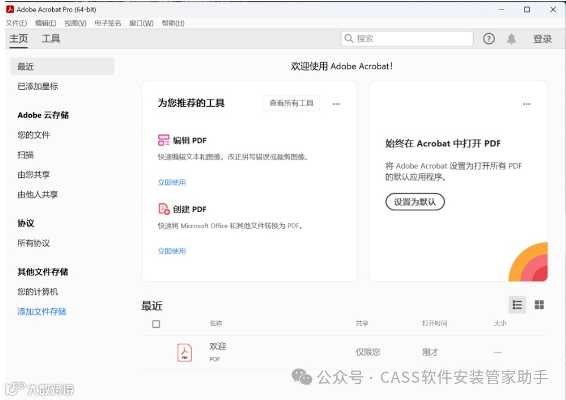Open more options in default PDF card

tap(527, 104)
